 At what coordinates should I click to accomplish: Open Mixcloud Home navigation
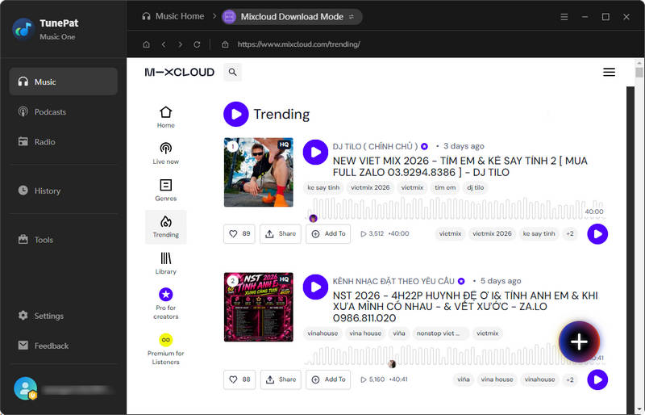click(166, 117)
